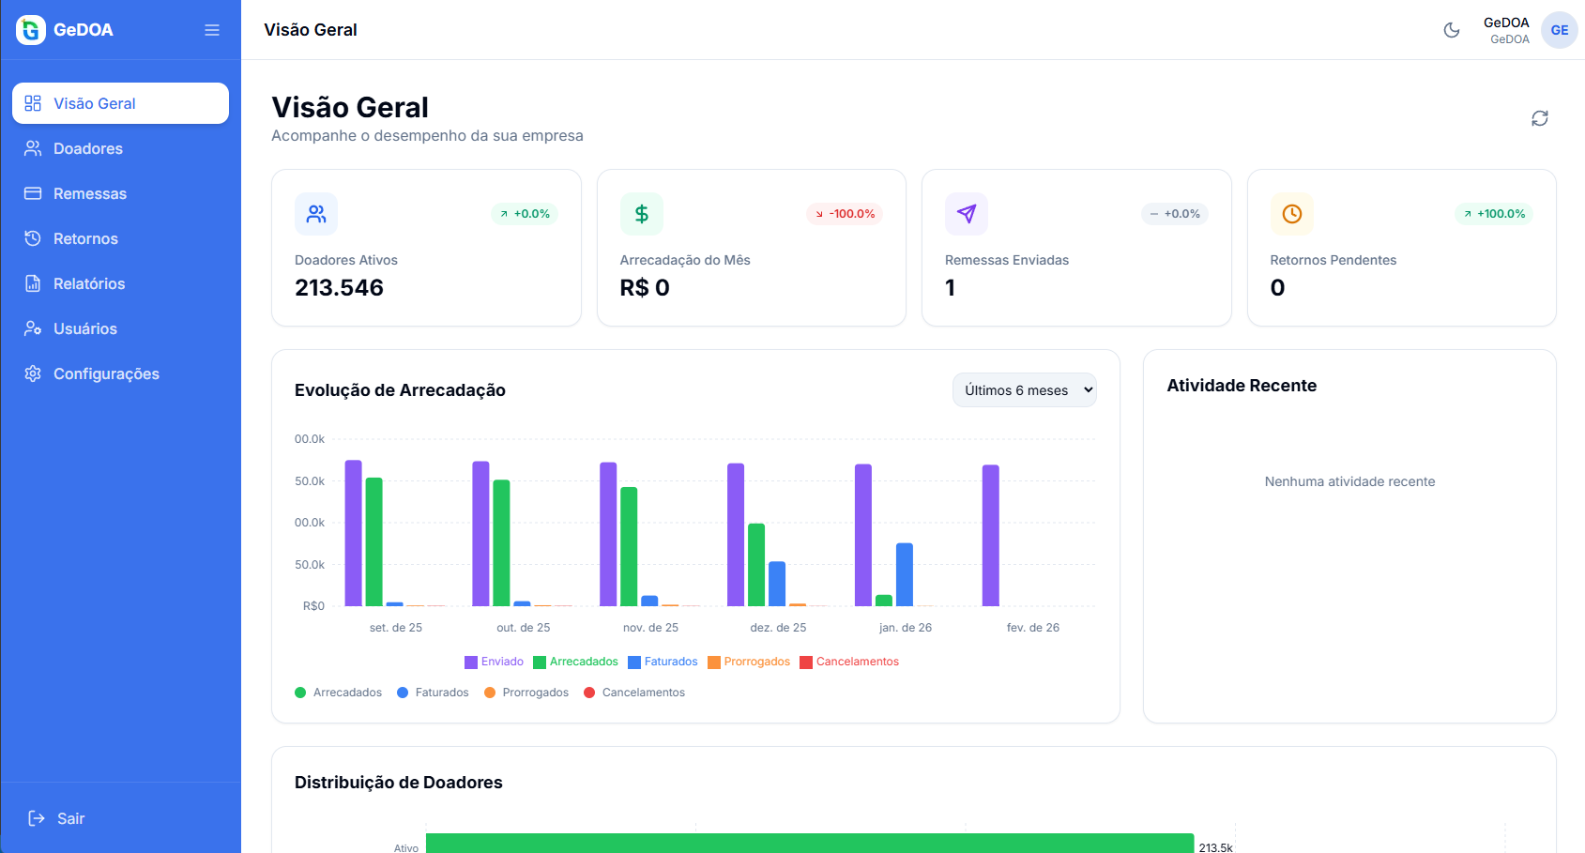
Task: Expand the Últimos 6 meses dropdown
Action: pos(1024,390)
